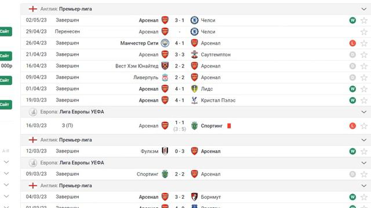Click the Crystal Palace crest
The image size is (371, 208).
pos(194,100)
